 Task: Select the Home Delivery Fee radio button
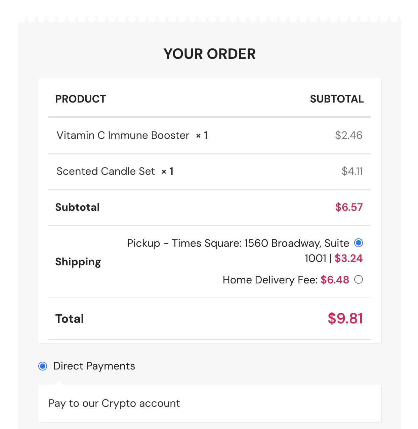point(359,279)
